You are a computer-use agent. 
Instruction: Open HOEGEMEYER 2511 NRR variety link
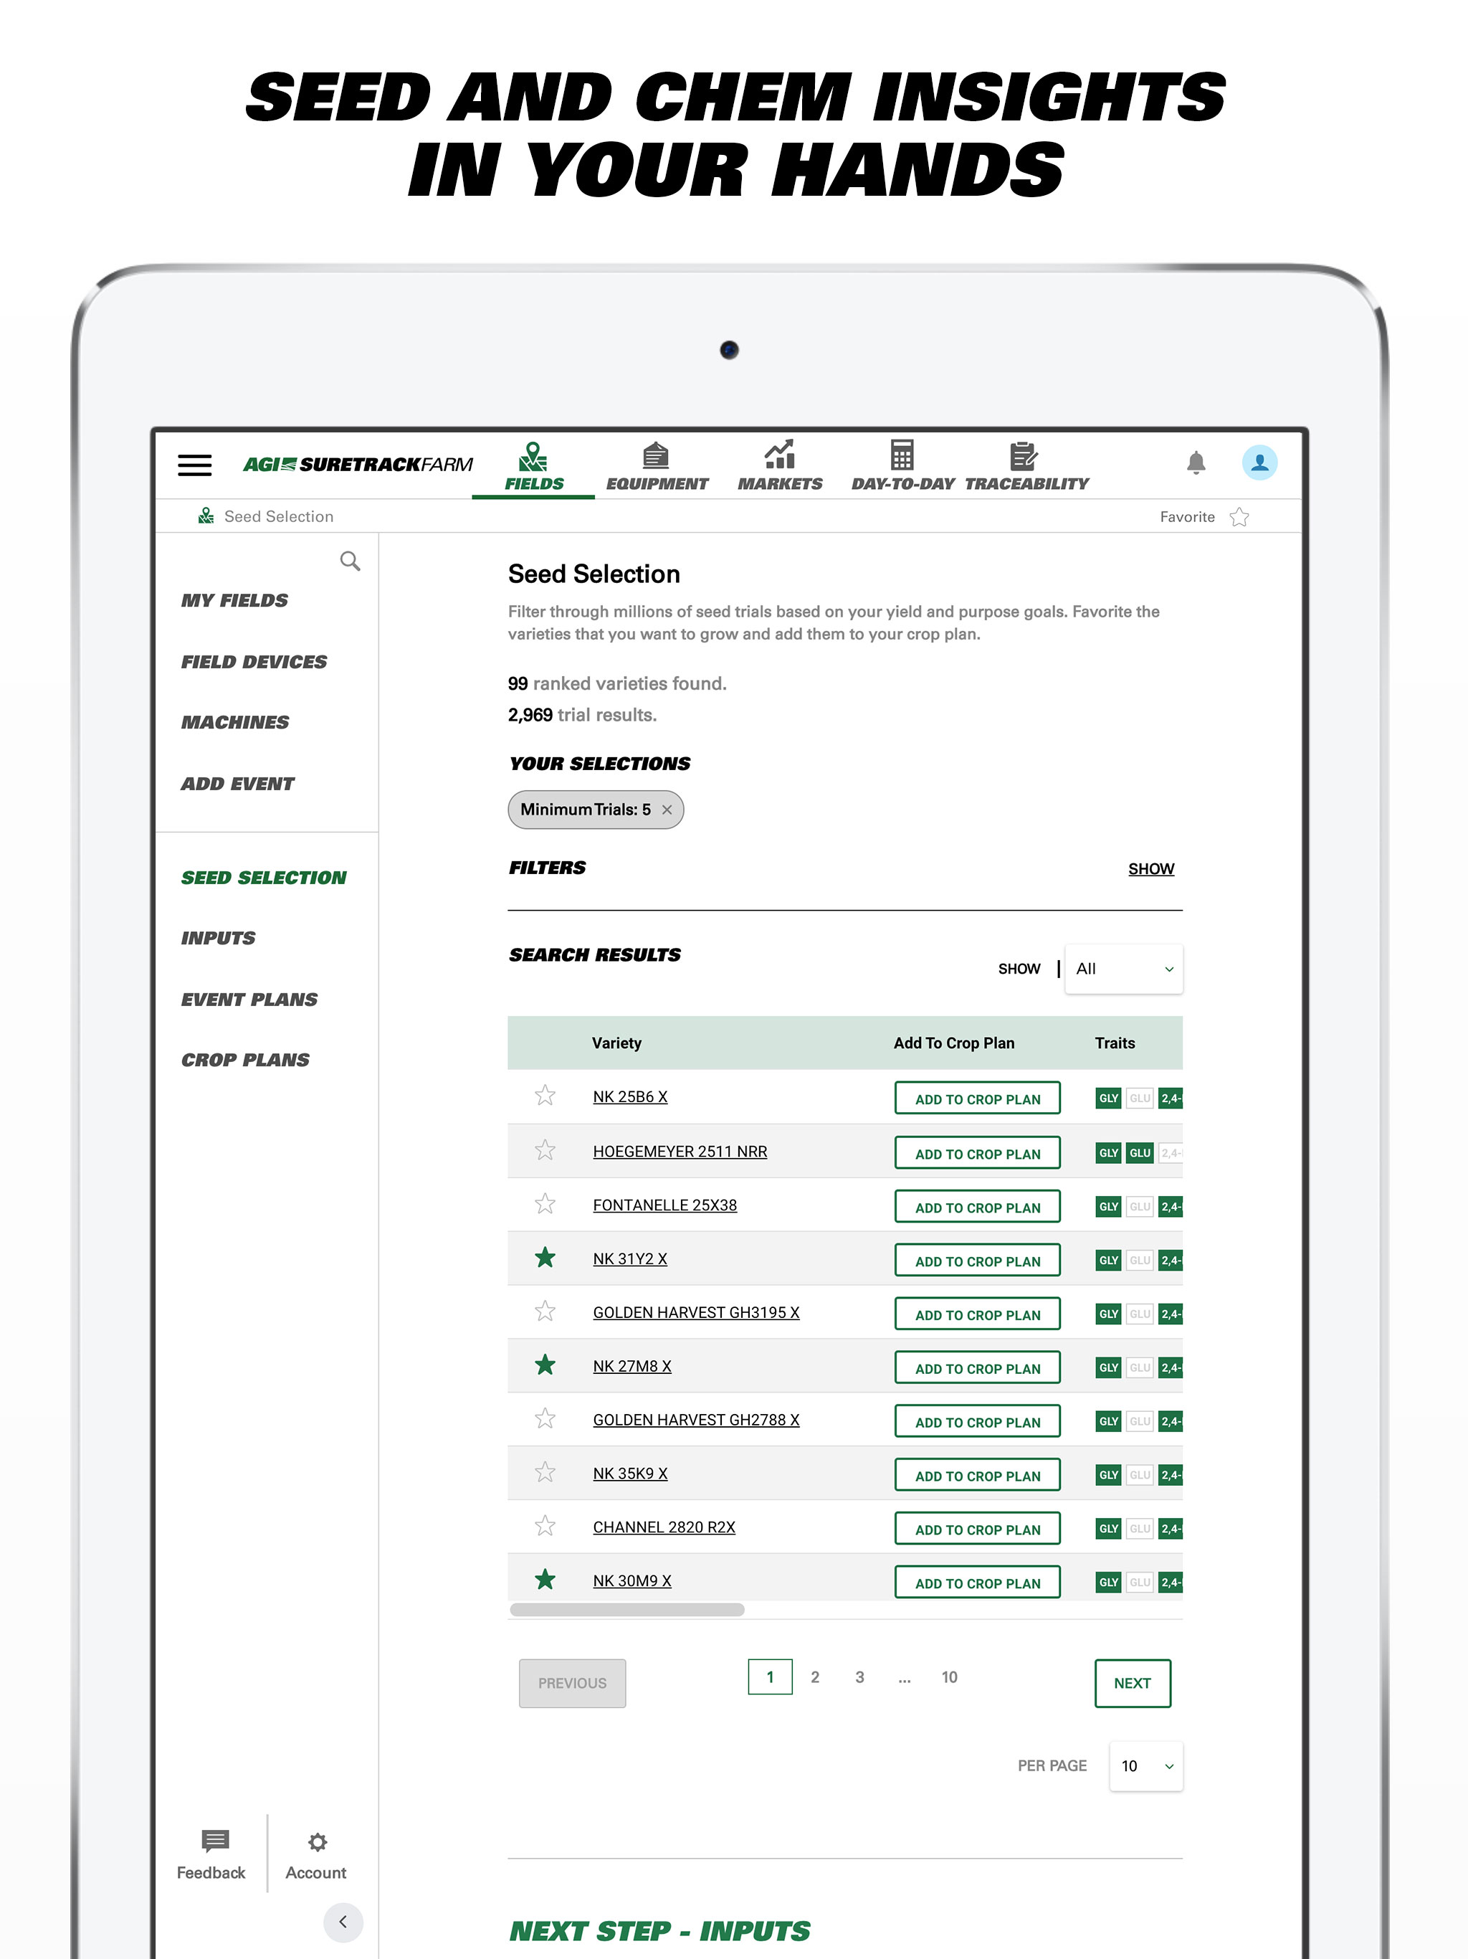point(680,1152)
